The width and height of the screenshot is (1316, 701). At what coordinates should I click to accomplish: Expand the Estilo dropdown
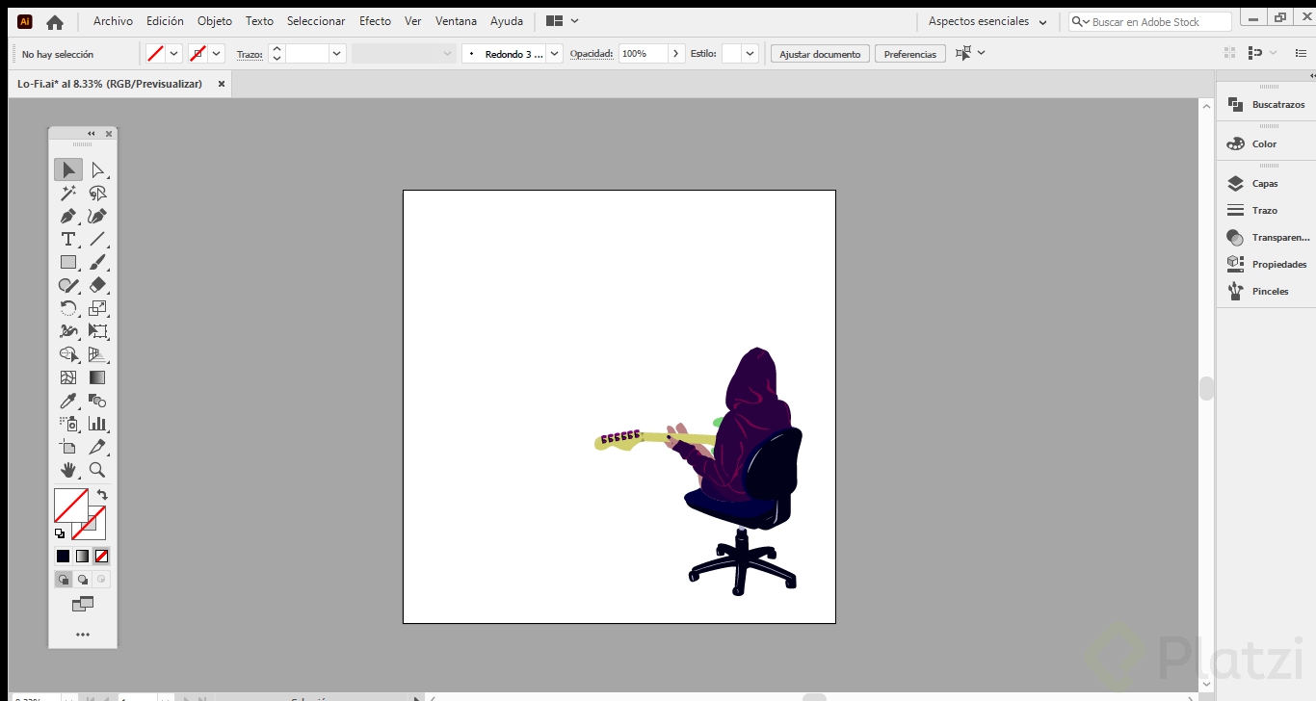point(750,53)
